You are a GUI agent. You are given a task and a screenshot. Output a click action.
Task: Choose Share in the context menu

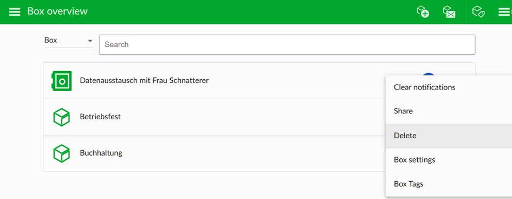pyautogui.click(x=449, y=111)
